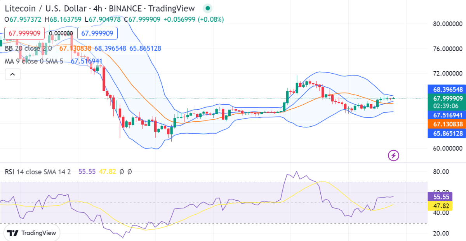This screenshot has height=241, width=466.
Task: Click the green market status dot beside the title
Action: point(208,8)
